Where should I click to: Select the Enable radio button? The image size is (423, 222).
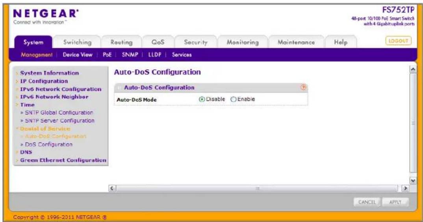[x=233, y=99]
